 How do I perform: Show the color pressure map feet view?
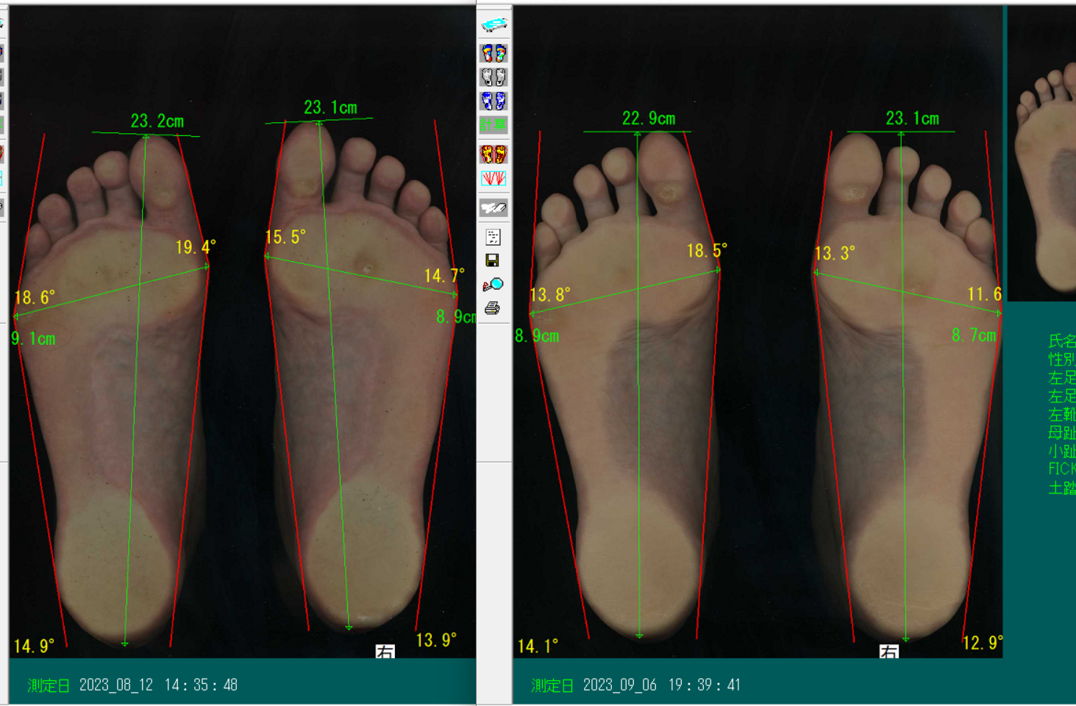pyautogui.click(x=494, y=53)
